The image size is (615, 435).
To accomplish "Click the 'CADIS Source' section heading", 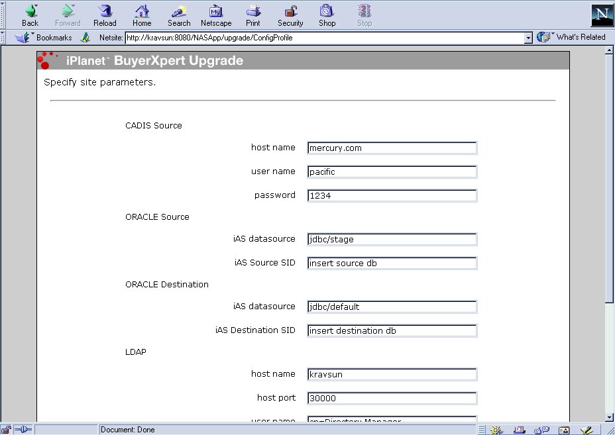I will click(154, 125).
